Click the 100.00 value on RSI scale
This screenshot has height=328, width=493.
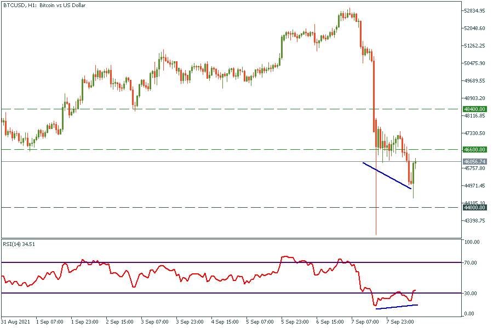pos(472,242)
